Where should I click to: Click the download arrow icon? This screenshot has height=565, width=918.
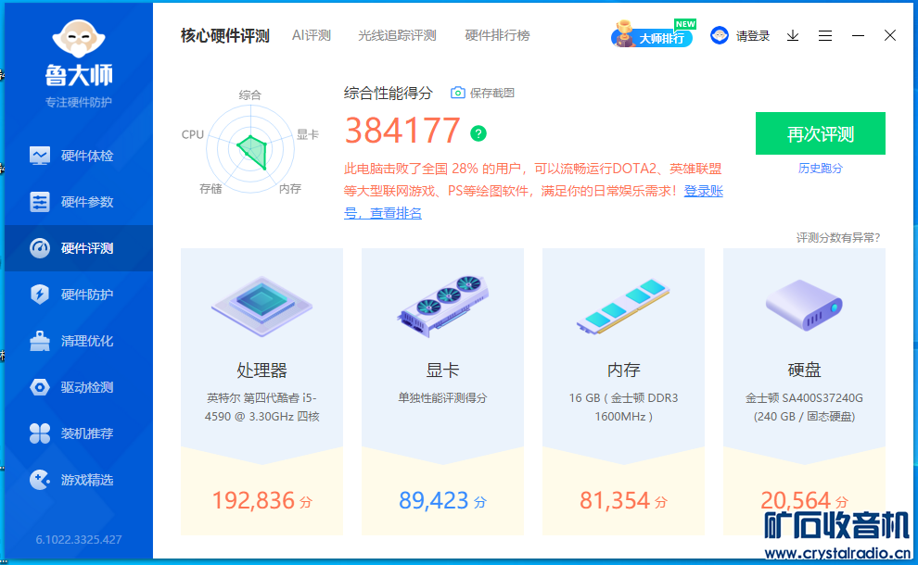(x=793, y=36)
